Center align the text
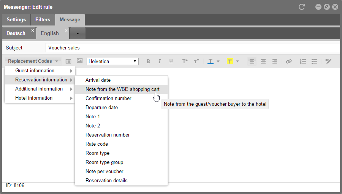This screenshot has width=342, height=194. [263, 61]
